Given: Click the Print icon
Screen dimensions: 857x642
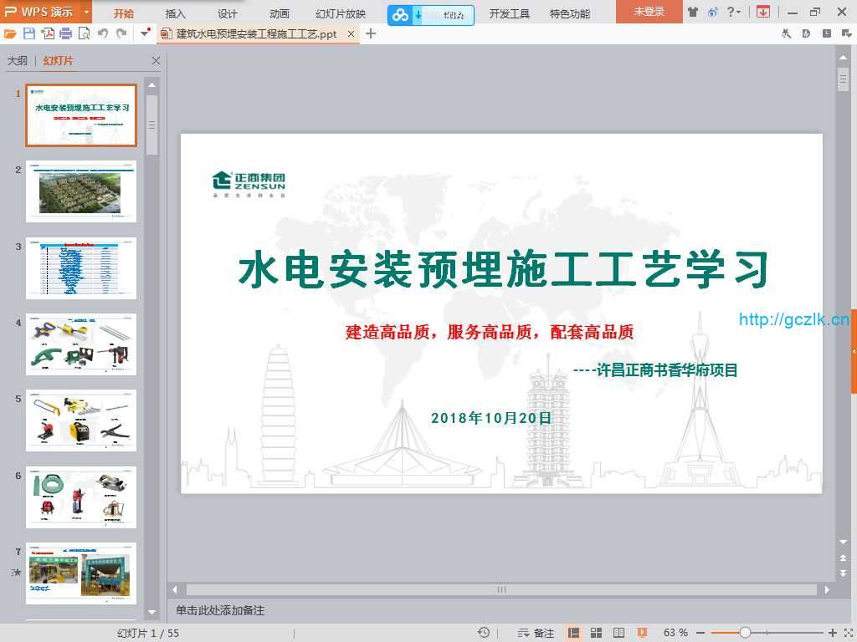Looking at the screenshot, I should tap(65, 33).
